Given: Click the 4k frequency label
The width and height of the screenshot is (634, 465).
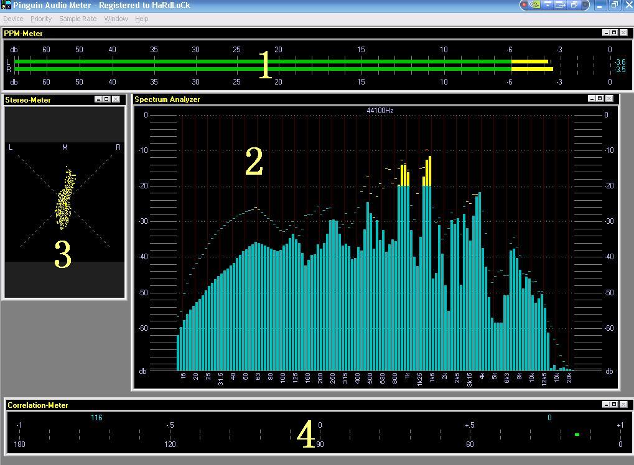Looking at the screenshot, I should click(x=482, y=376).
